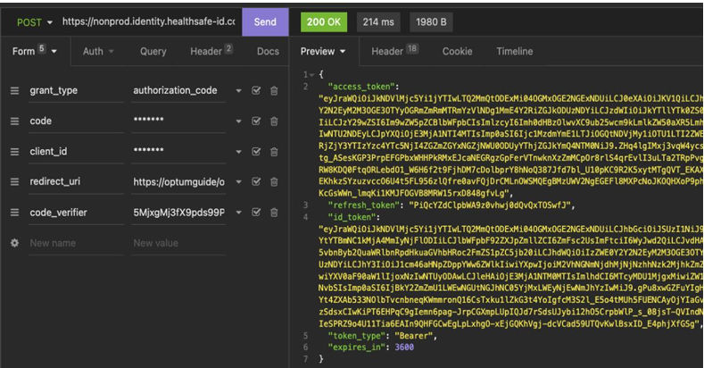Open value type dropdown for code

238,121
